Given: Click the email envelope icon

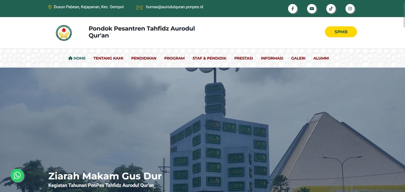Looking at the screenshot, I should pyautogui.click(x=139, y=7).
